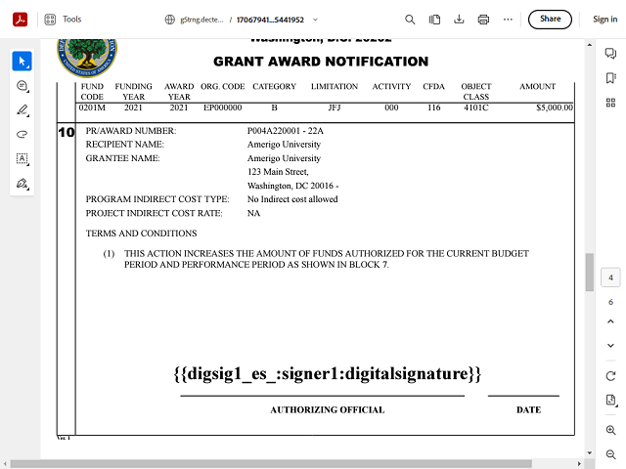Open the bookmarks panel icon
Screen dimensions: 626x469
(610, 78)
